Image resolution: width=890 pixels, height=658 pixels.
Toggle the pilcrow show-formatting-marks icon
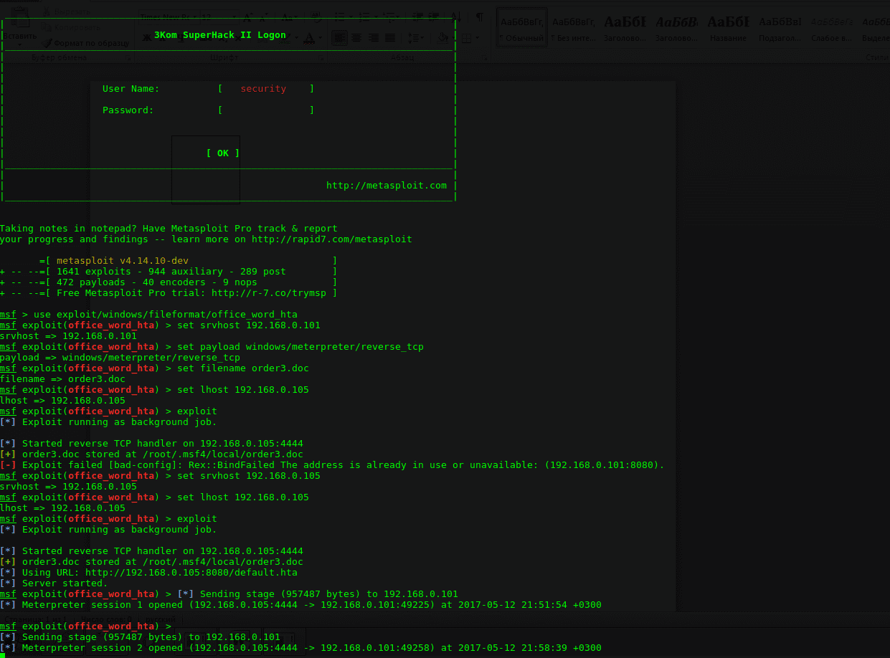480,16
